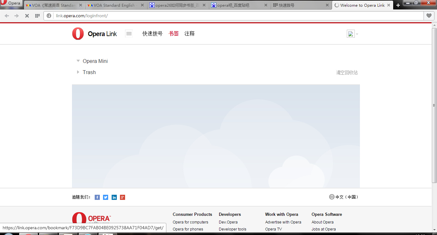Open Speed Dial grid from toolbar
This screenshot has height=235, width=437.
[37, 16]
